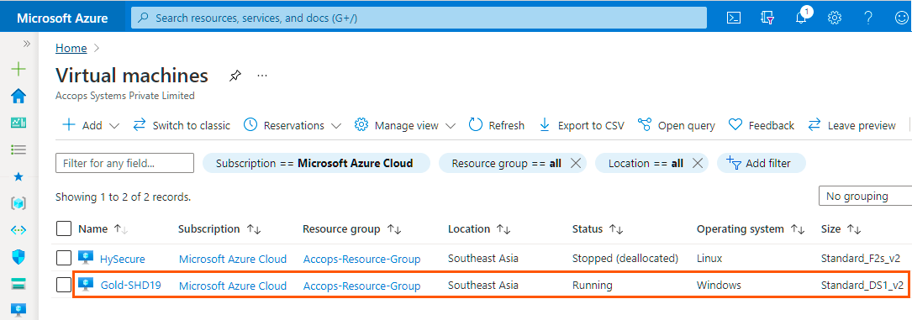The height and width of the screenshot is (320, 912).
Task: Sort by the Subscription column
Action: click(219, 228)
